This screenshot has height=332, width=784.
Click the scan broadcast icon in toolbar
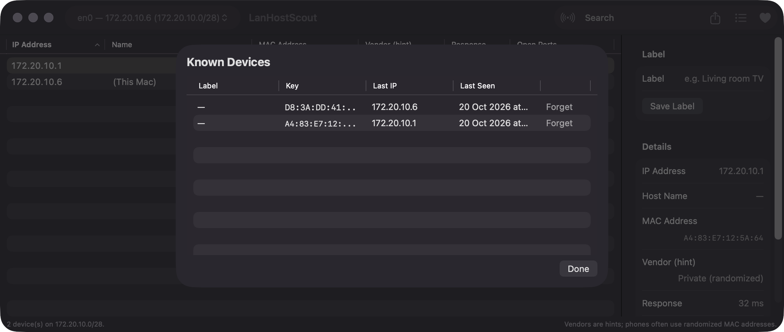coord(567,18)
